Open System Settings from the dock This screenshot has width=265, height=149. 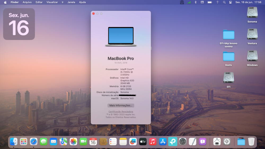click(183, 142)
